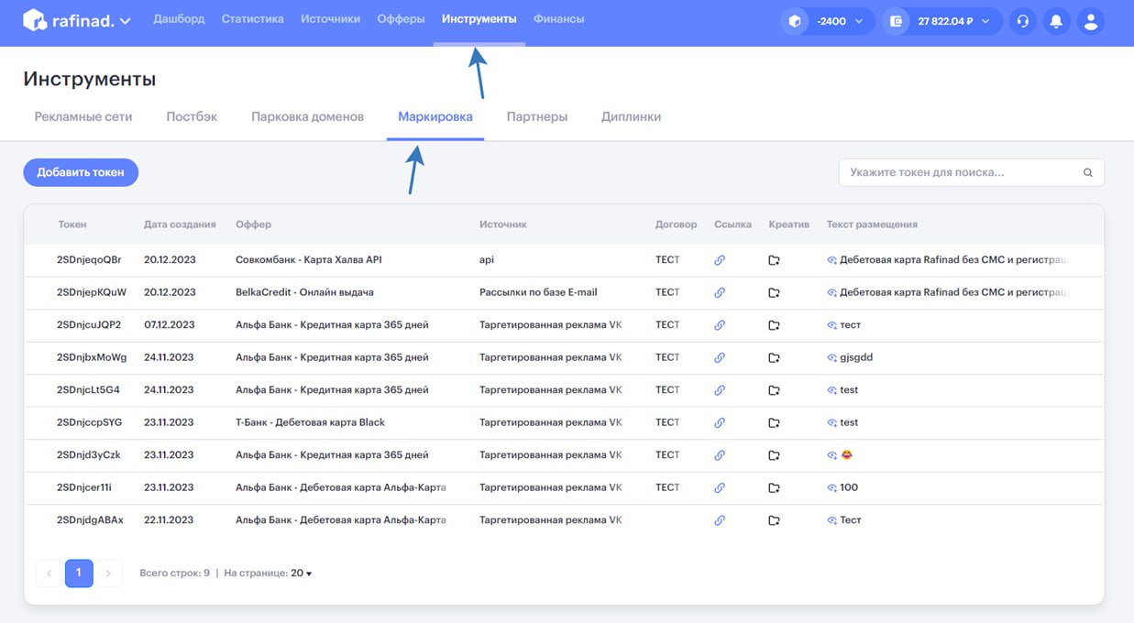Screen dimensions: 1134x623
Task: Open link icon for token 2SDnjeqoQBr
Action: pyautogui.click(x=720, y=260)
